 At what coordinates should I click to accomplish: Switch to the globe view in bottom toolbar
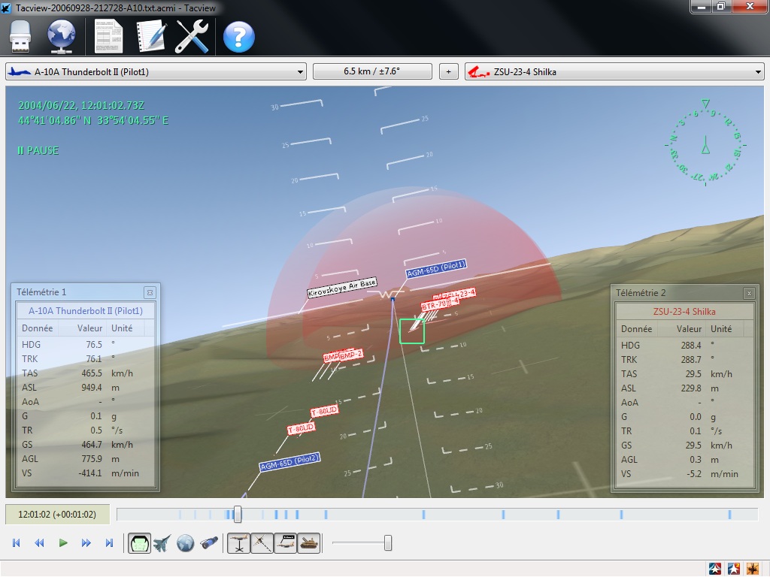(186, 543)
